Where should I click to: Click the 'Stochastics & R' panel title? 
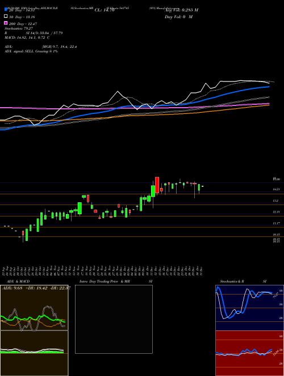232,281
